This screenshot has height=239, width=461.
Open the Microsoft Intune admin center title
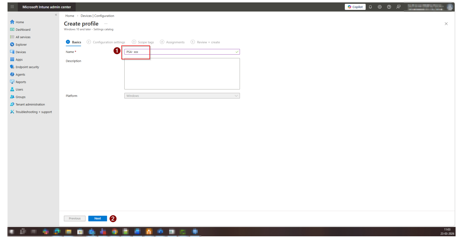[47, 7]
